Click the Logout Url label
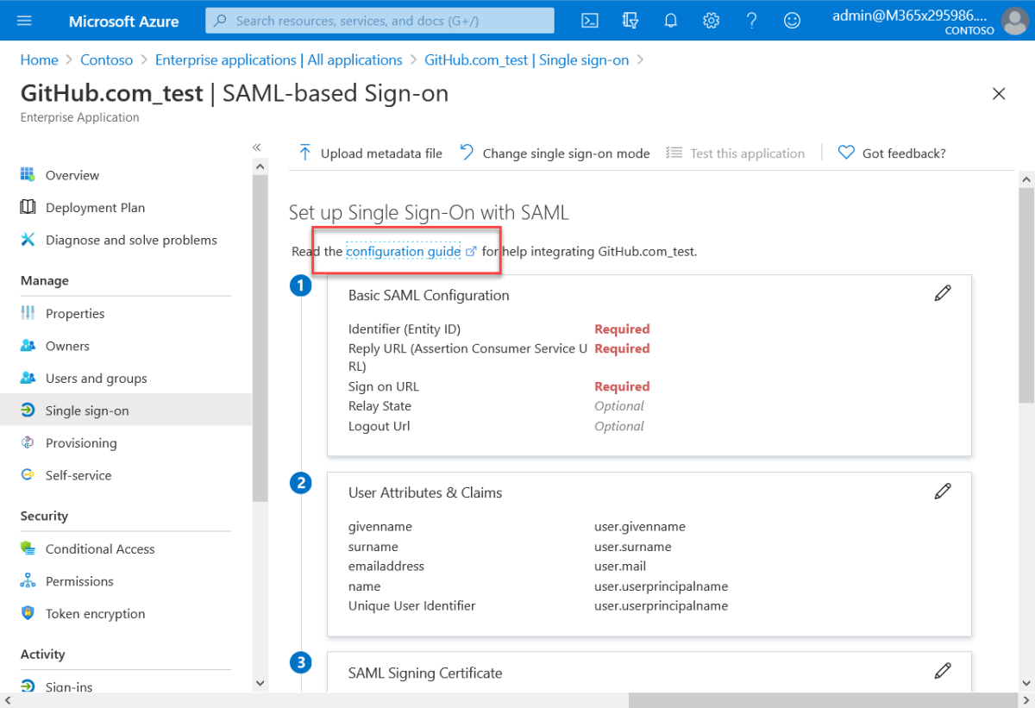Screen dimensions: 1035x708 click(379, 426)
